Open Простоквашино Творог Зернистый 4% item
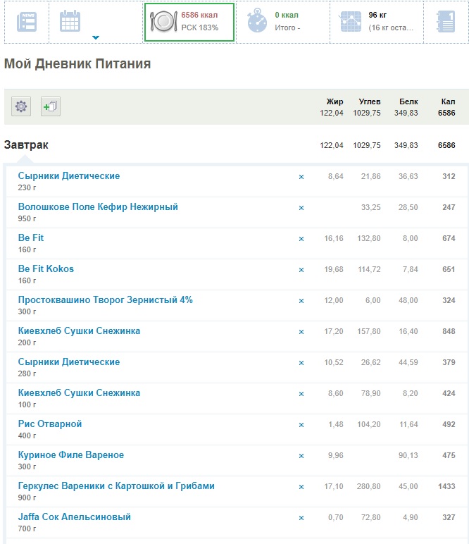Image resolution: width=469 pixels, height=544 pixels. coord(105,300)
